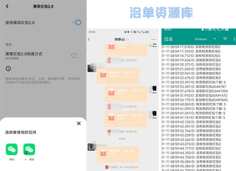
Task: Tap the info circle icon in settings
Action: click(x=8, y=69)
